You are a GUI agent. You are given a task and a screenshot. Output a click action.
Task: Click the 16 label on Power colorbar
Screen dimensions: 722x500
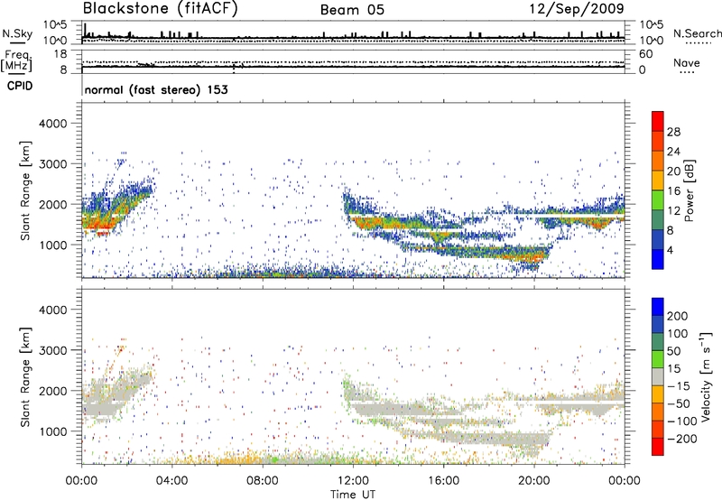point(673,191)
